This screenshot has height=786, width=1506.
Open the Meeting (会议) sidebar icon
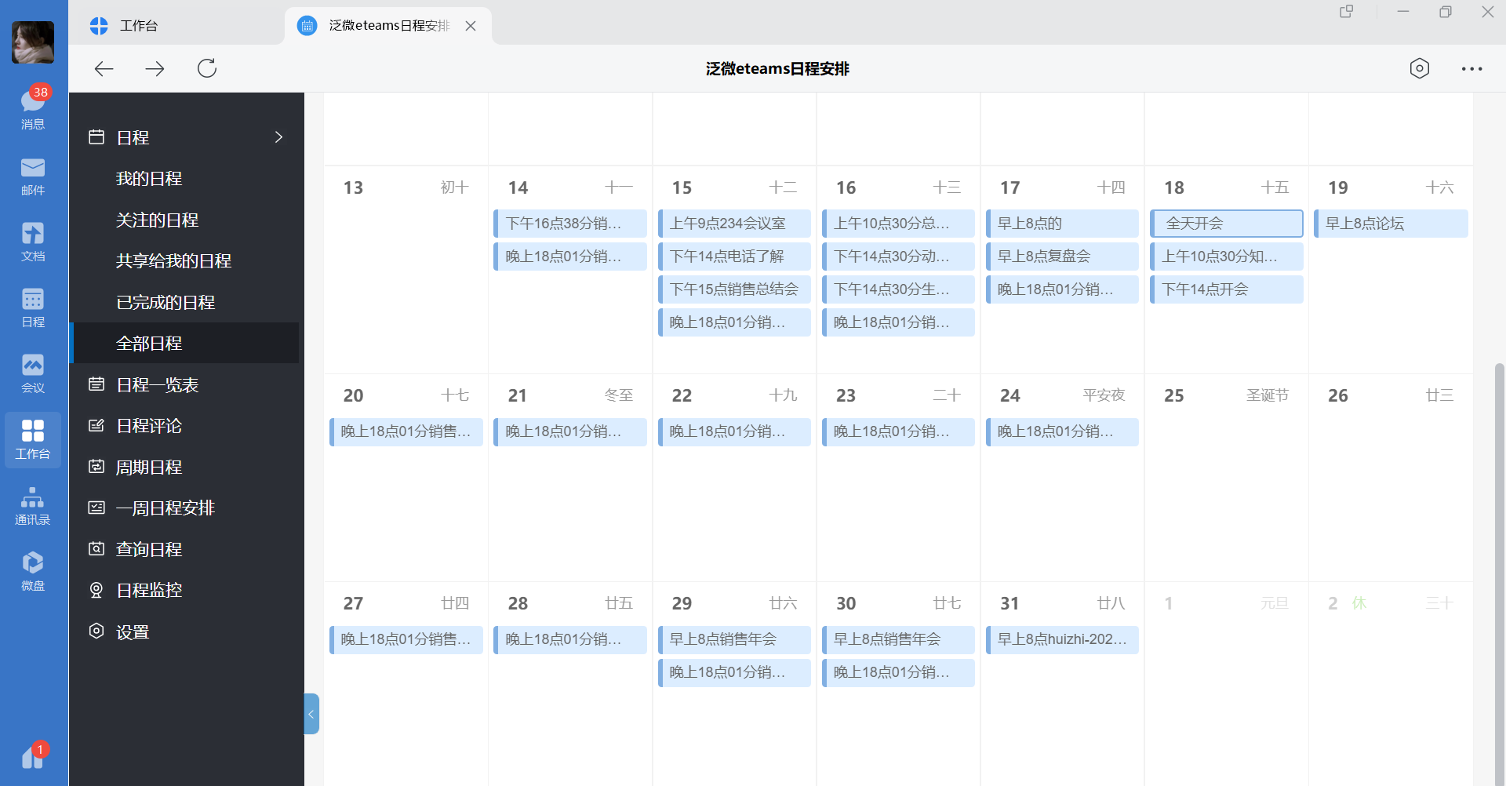pyautogui.click(x=33, y=373)
